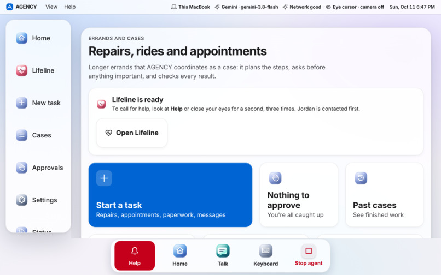Click the Stop agent red label

pyautogui.click(x=309, y=263)
